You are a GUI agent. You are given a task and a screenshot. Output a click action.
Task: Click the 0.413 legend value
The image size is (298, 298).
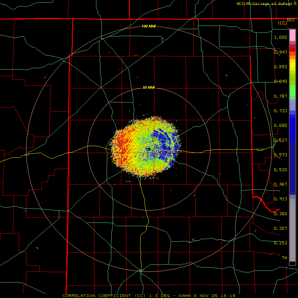click(280, 199)
